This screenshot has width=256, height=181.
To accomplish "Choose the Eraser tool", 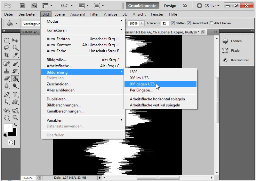I will coord(7,78).
